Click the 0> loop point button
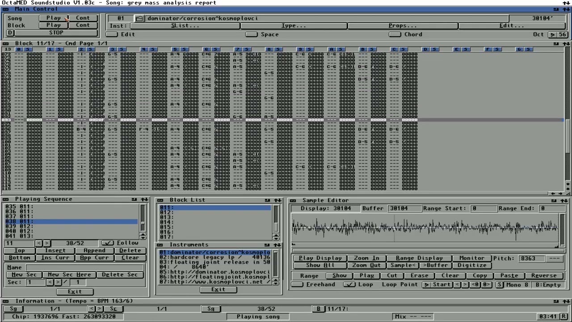This screenshot has height=322, width=572. 486,285
